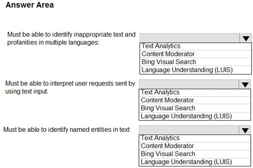The image size is (253, 168).
Task: Select Text Analytics for profanities requirement
Action: (x=195, y=46)
